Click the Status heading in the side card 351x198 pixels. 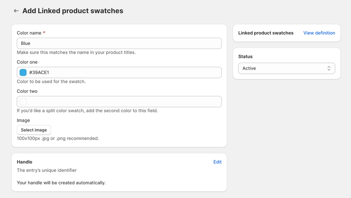pyautogui.click(x=245, y=57)
